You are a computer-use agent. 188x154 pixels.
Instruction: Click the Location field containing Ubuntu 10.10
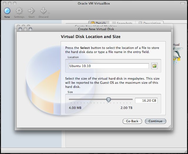click(109, 66)
